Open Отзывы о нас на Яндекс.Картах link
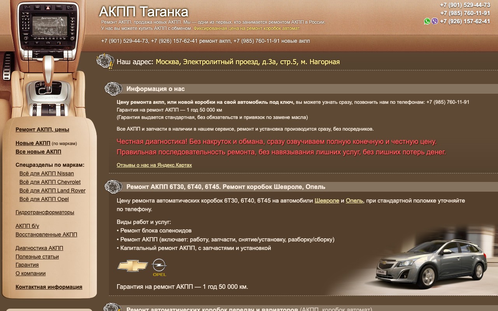 coord(154,165)
